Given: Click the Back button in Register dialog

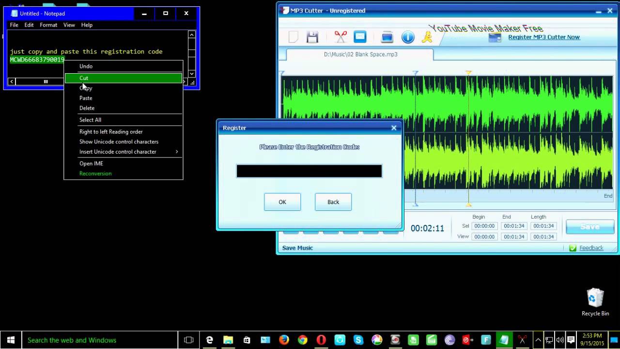Looking at the screenshot, I should coord(333,202).
